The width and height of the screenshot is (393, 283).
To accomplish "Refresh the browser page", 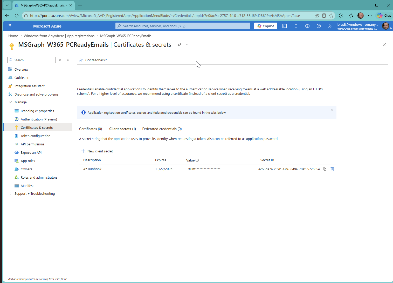I will click(17, 16).
